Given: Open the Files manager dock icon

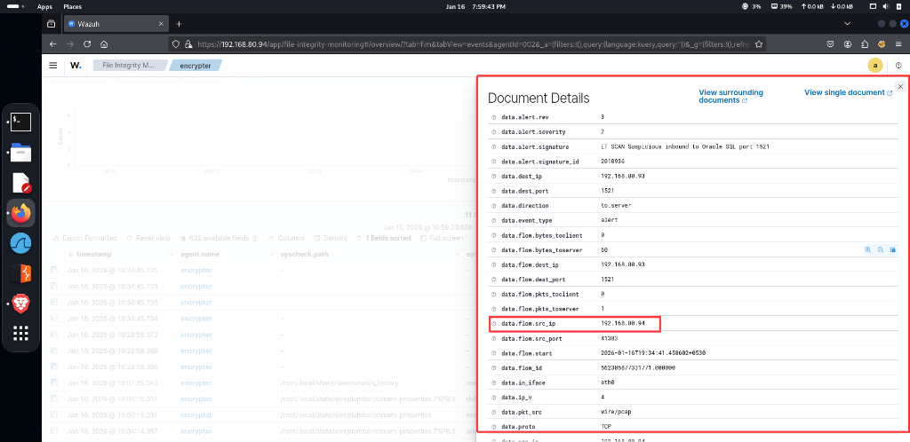Looking at the screenshot, I should [x=21, y=153].
